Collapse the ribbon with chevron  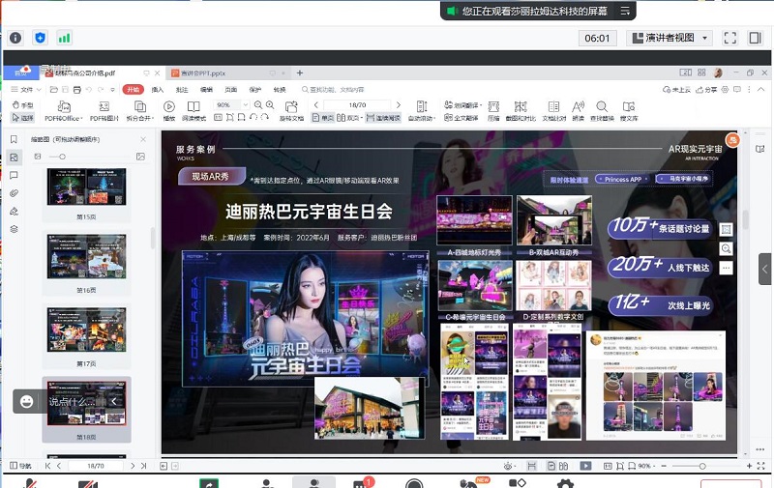pos(760,89)
